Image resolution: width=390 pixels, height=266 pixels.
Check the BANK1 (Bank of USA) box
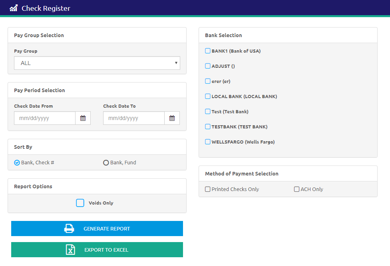(208, 51)
